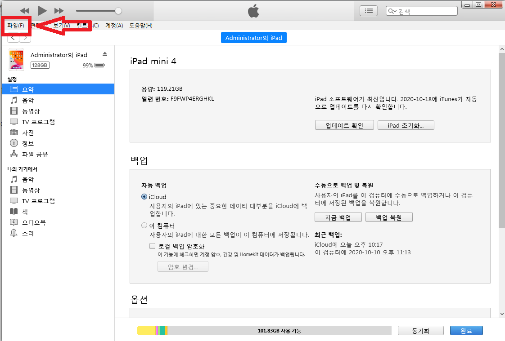The width and height of the screenshot is (505, 341).
Task: Open the search magnifier dropdown
Action: [392, 11]
